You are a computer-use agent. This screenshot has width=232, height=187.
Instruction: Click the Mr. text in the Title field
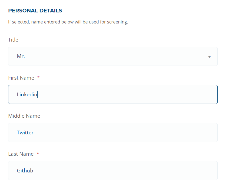(21, 56)
